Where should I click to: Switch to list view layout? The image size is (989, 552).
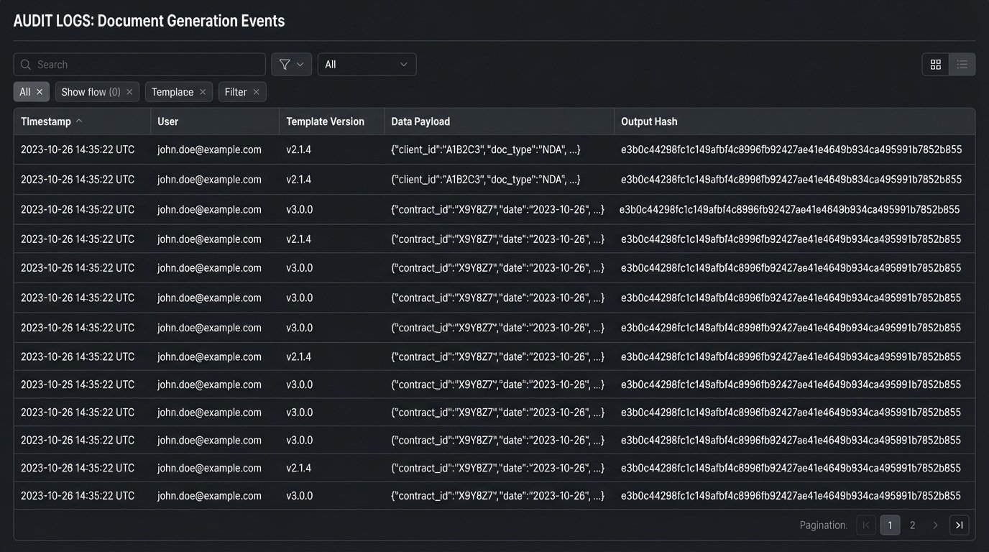962,65
